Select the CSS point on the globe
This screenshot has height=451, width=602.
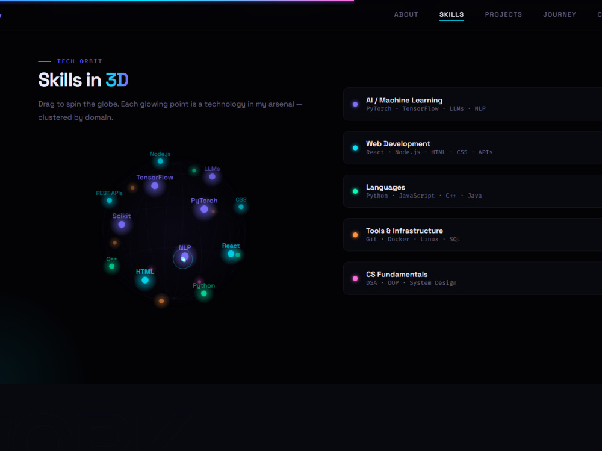pos(241,207)
